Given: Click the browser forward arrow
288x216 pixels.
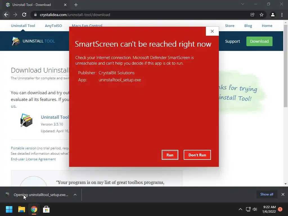Looking at the screenshot, I should [x=15, y=15].
